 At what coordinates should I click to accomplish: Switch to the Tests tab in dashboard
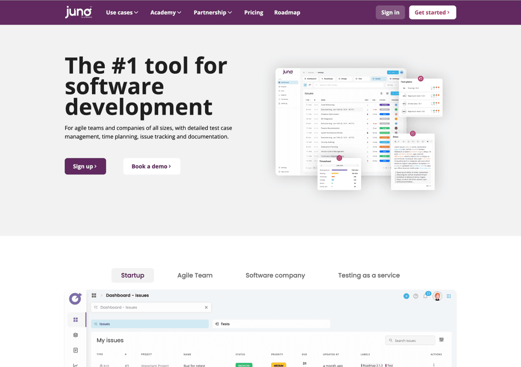pos(271,324)
